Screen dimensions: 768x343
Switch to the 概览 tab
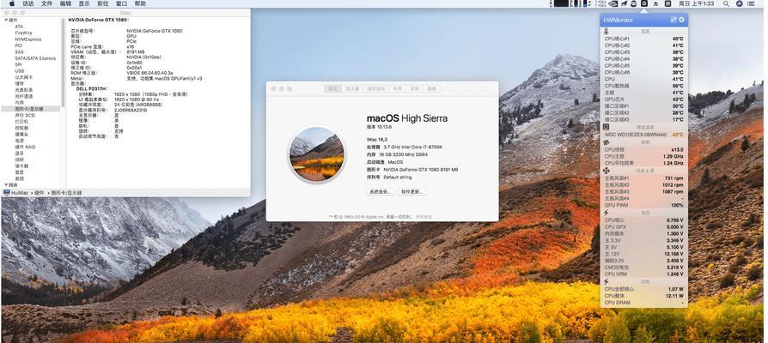coord(333,89)
